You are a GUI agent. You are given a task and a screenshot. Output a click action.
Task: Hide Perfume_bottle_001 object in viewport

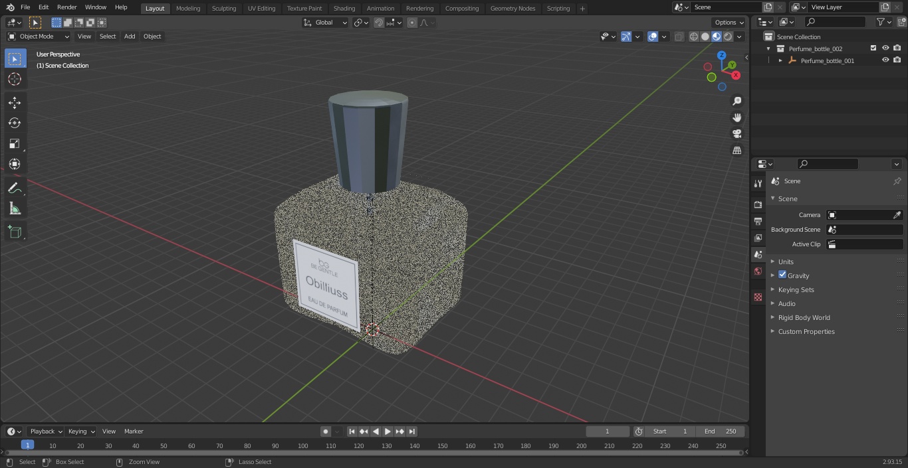885,60
